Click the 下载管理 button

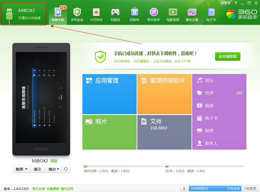click(250, 189)
